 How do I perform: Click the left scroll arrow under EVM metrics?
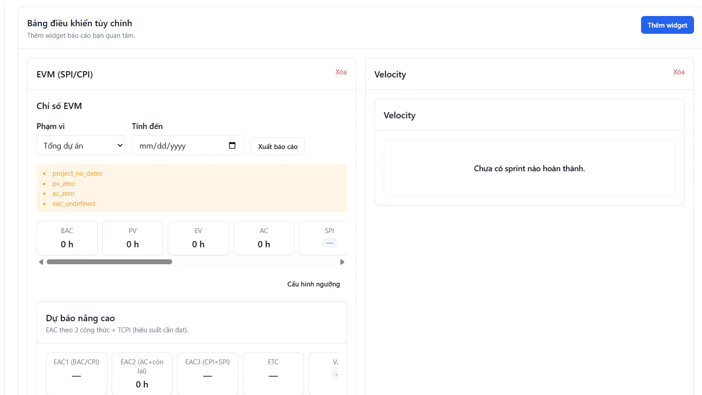(x=41, y=262)
